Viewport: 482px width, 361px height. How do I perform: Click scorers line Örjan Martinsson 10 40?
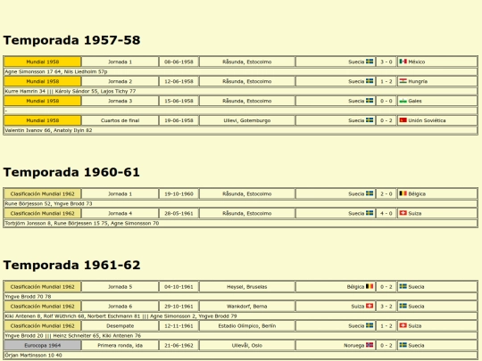pyautogui.click(x=241, y=355)
